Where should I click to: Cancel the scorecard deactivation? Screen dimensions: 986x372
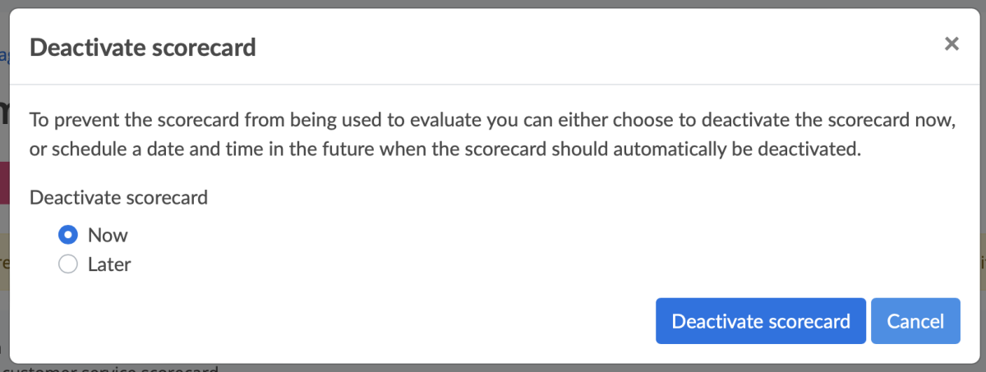click(915, 321)
